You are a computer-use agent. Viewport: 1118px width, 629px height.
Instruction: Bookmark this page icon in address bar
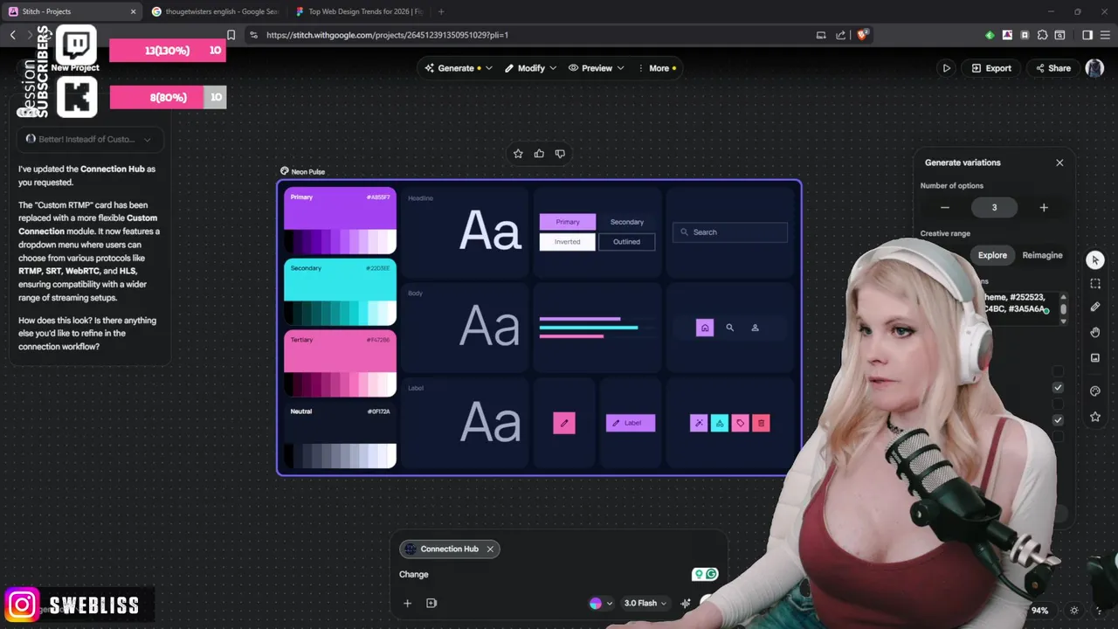(x=231, y=35)
